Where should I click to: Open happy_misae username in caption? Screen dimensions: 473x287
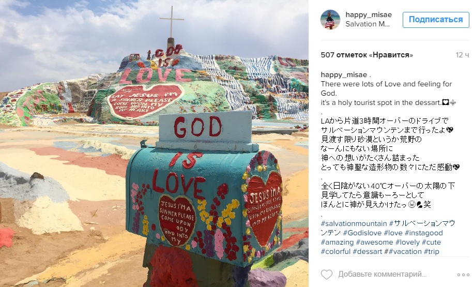click(x=344, y=74)
